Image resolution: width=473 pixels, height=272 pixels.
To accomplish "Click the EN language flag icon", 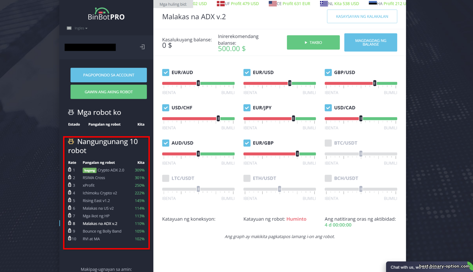I will tap(69, 28).
